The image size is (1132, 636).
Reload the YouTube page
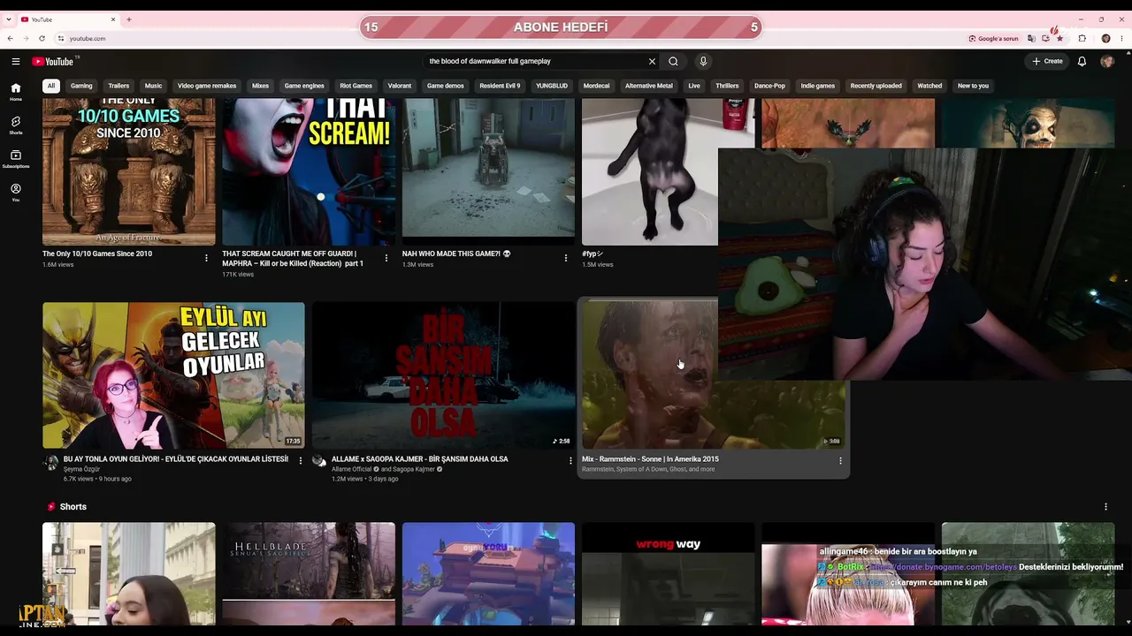(x=42, y=38)
